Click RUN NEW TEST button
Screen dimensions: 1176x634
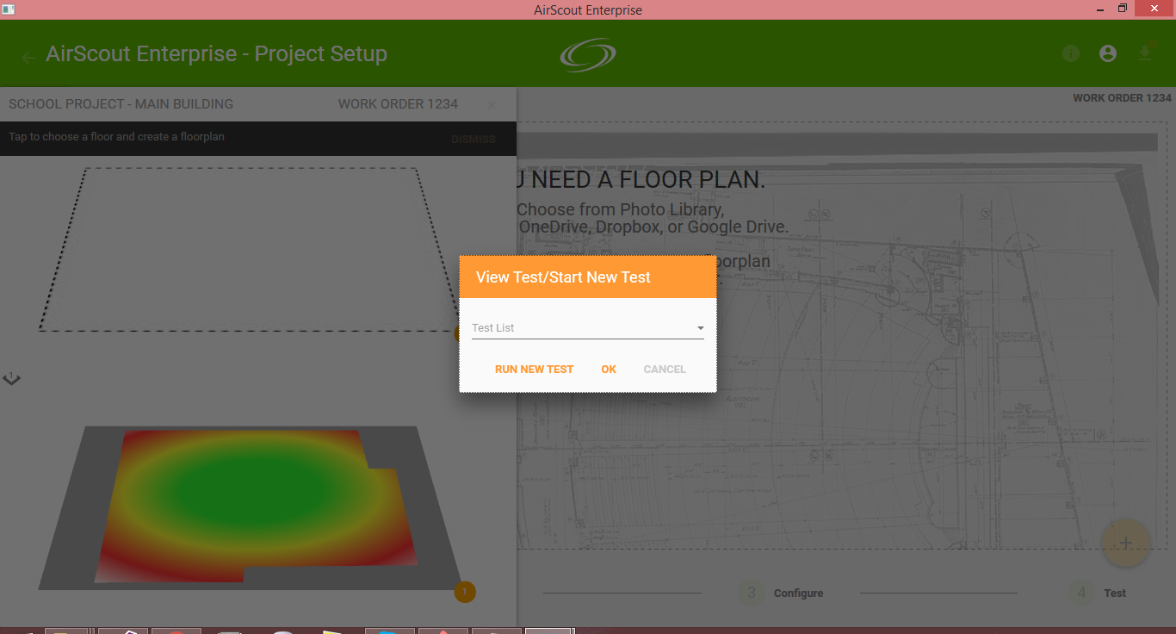[x=534, y=369]
